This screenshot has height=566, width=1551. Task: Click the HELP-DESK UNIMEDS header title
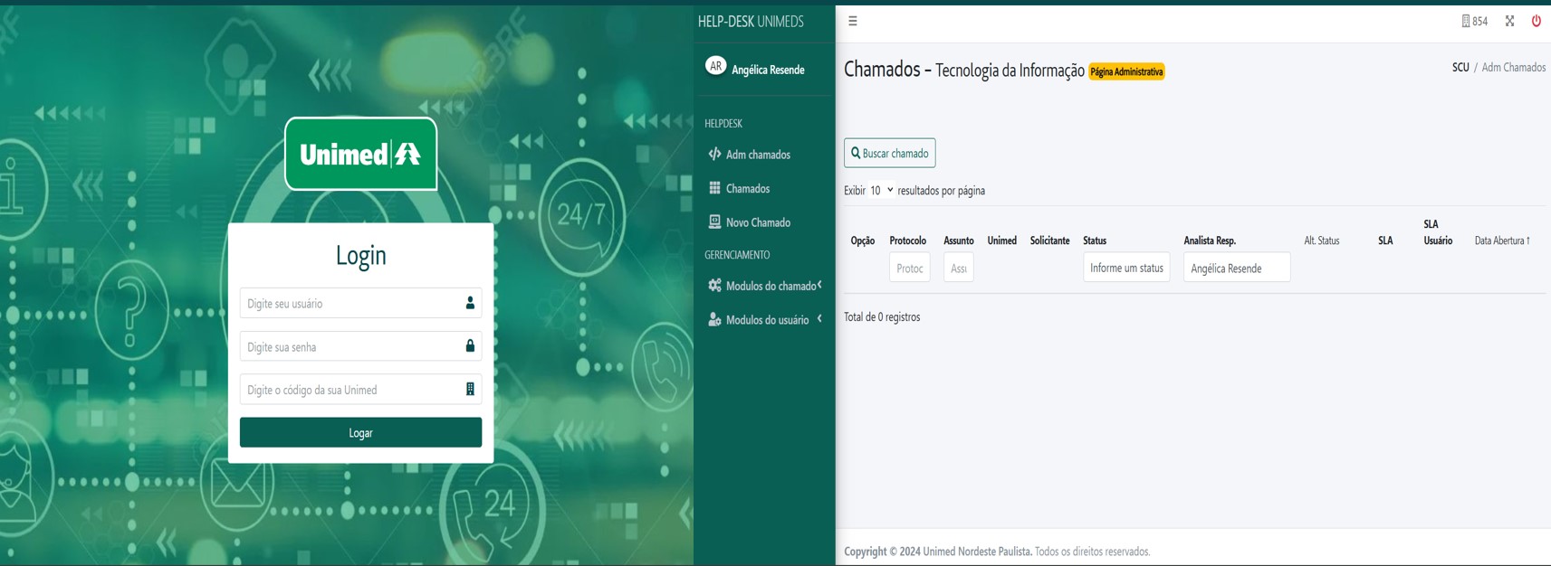(751, 22)
